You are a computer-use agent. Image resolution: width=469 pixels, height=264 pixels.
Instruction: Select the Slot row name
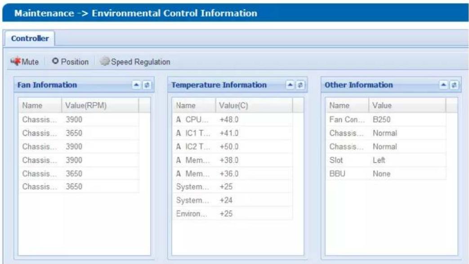[x=336, y=160]
